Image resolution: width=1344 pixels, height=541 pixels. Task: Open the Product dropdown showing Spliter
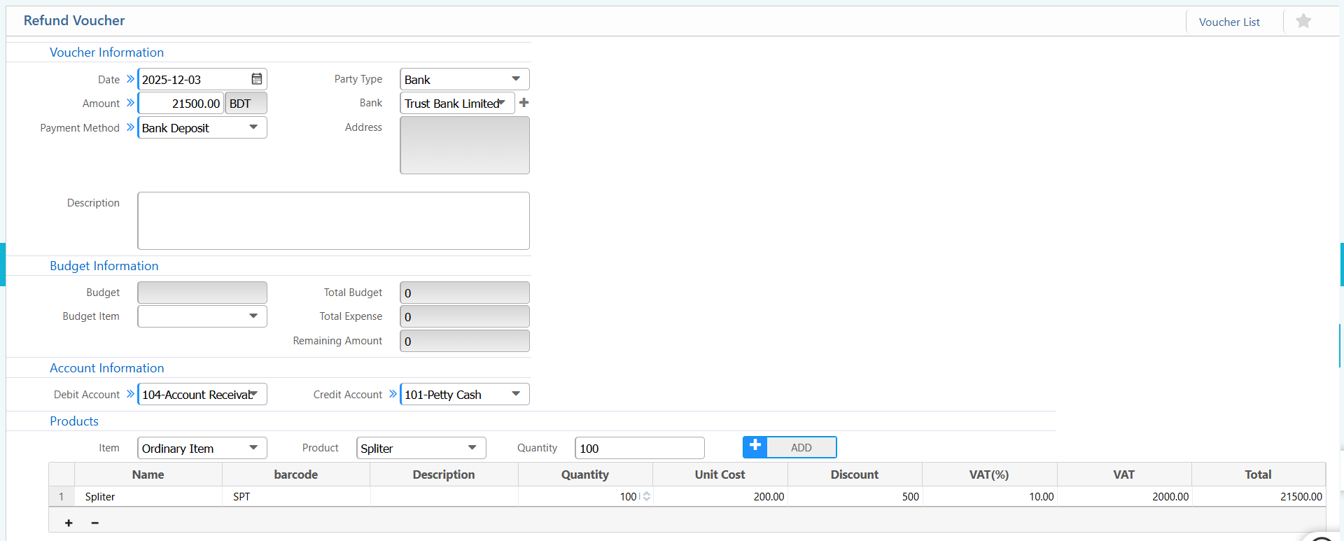point(472,448)
